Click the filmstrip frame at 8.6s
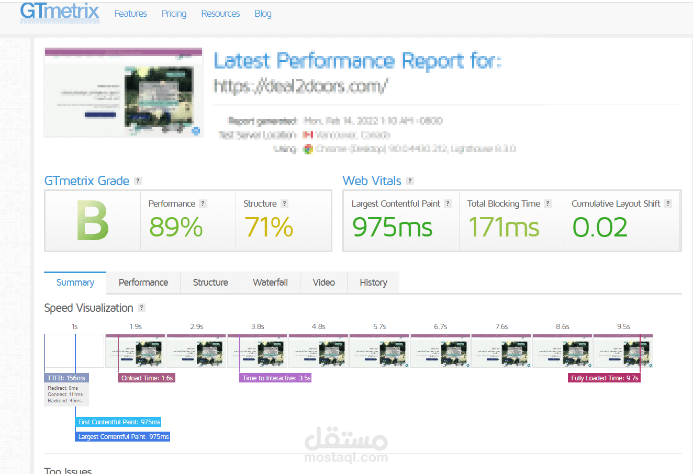 pyautogui.click(x=562, y=351)
